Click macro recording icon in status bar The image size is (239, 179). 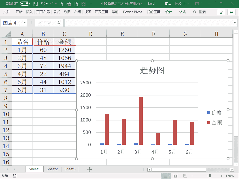tap(15, 176)
